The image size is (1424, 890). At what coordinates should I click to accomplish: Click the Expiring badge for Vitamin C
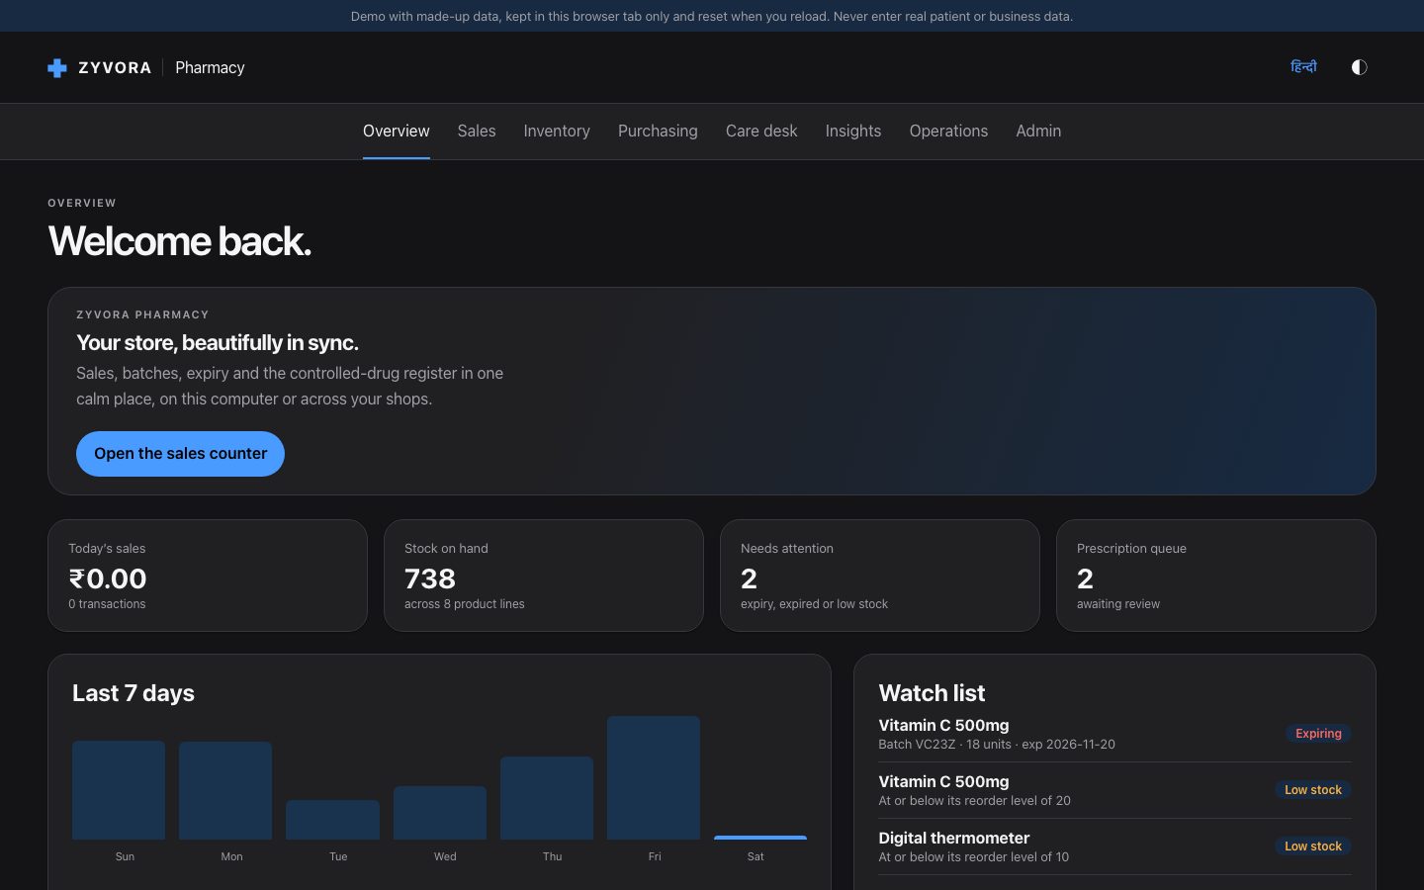click(1318, 734)
